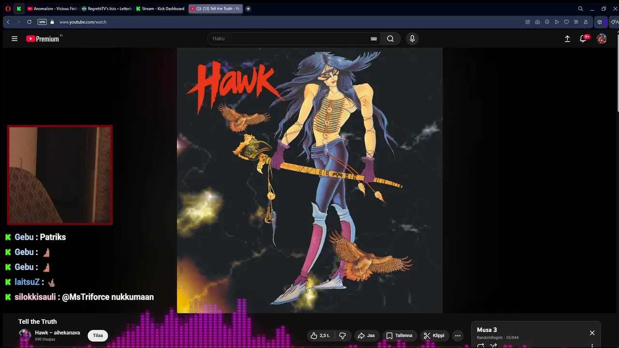Image resolution: width=619 pixels, height=348 pixels.
Task: Click silokkisauli's @MsTriforce nukkumaan message
Action: click(79, 297)
